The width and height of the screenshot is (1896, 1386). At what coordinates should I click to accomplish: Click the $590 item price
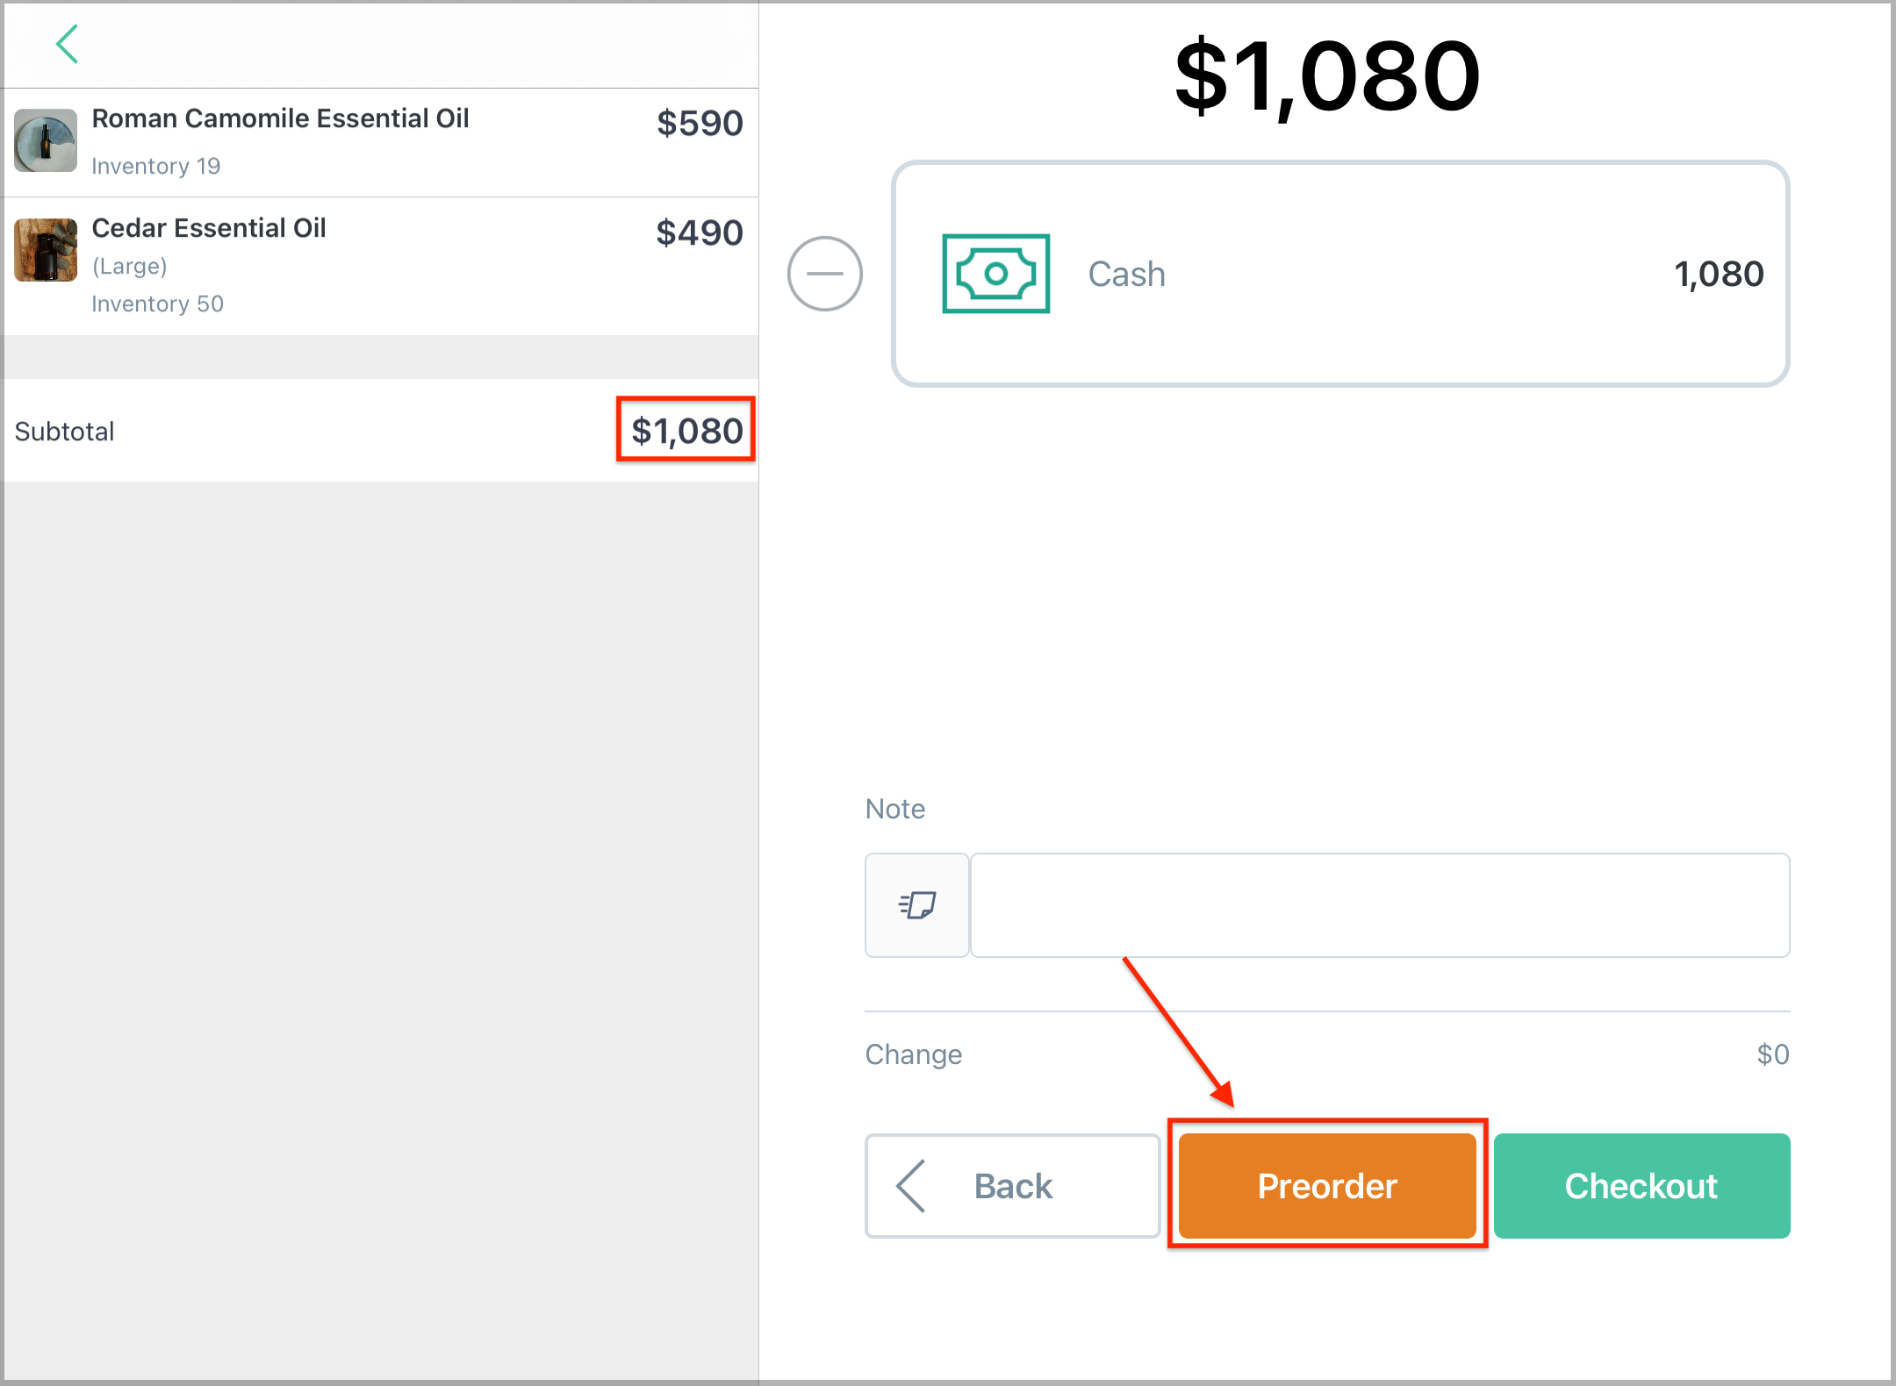(700, 123)
